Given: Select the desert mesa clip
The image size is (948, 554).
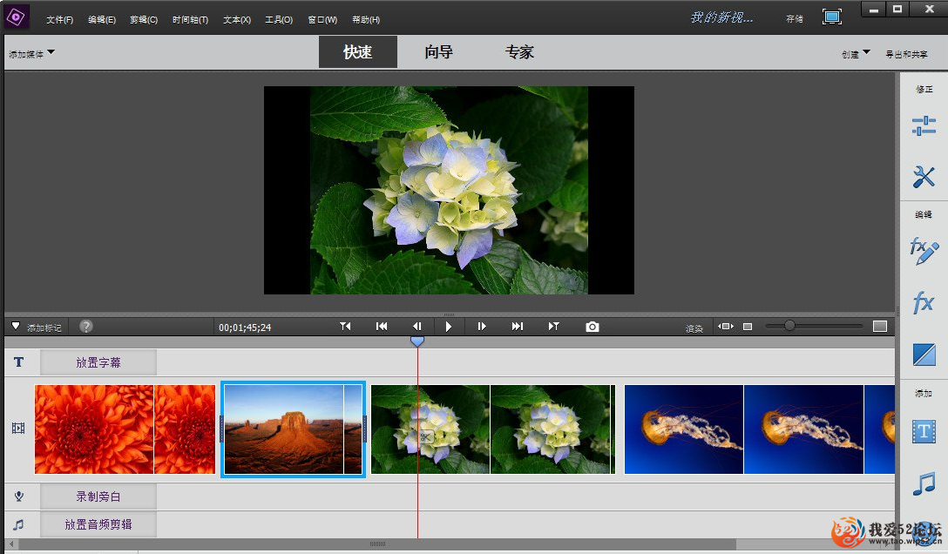Looking at the screenshot, I should pyautogui.click(x=294, y=429).
